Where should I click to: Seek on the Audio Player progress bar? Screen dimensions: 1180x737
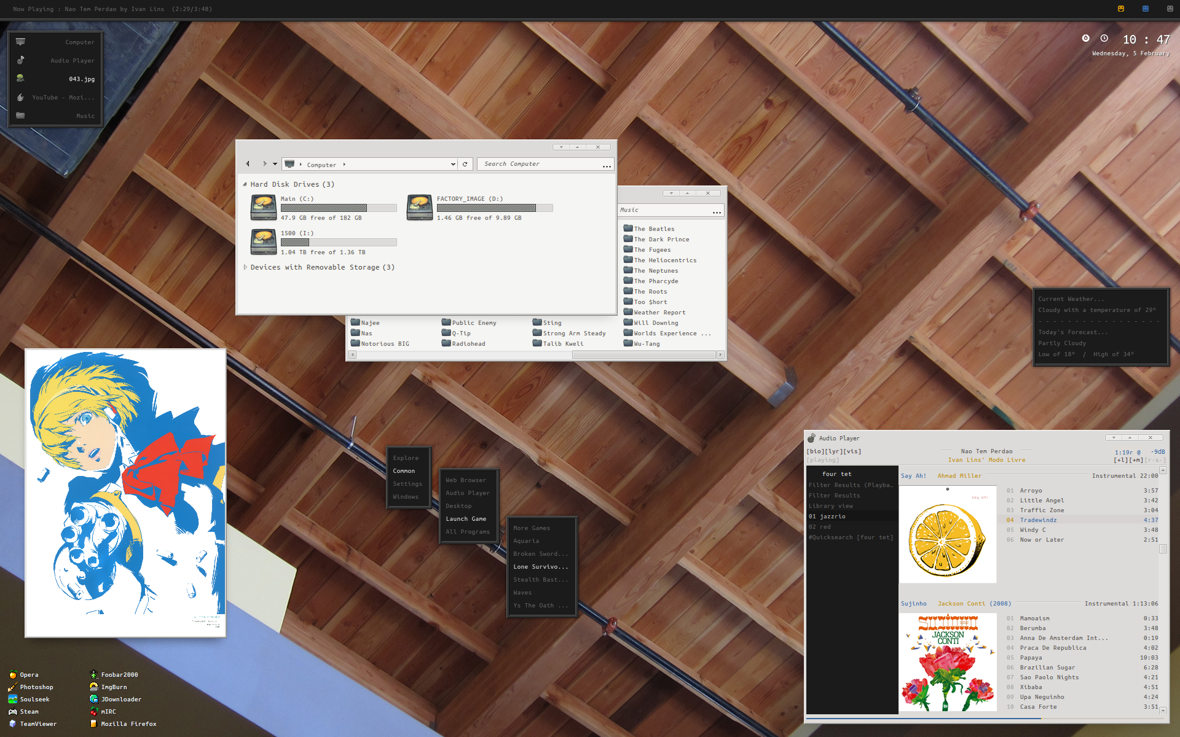pos(986,717)
